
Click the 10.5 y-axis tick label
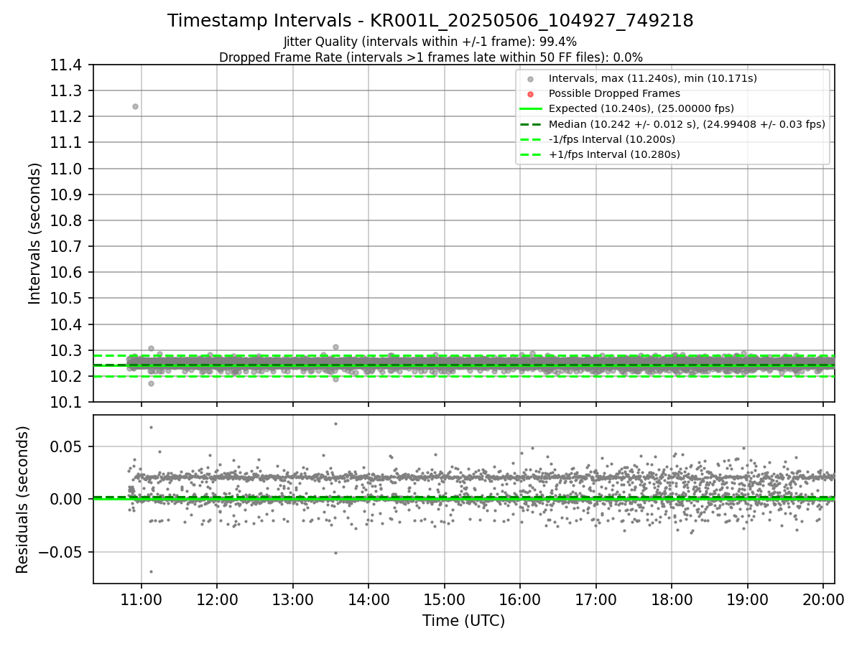(x=67, y=298)
